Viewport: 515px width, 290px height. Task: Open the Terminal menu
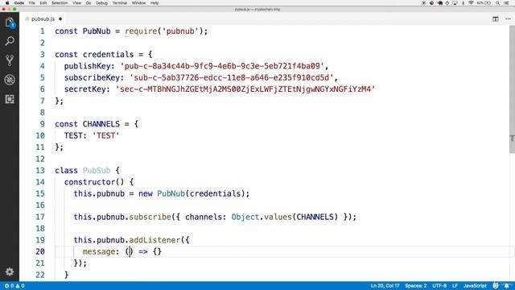point(120,3)
